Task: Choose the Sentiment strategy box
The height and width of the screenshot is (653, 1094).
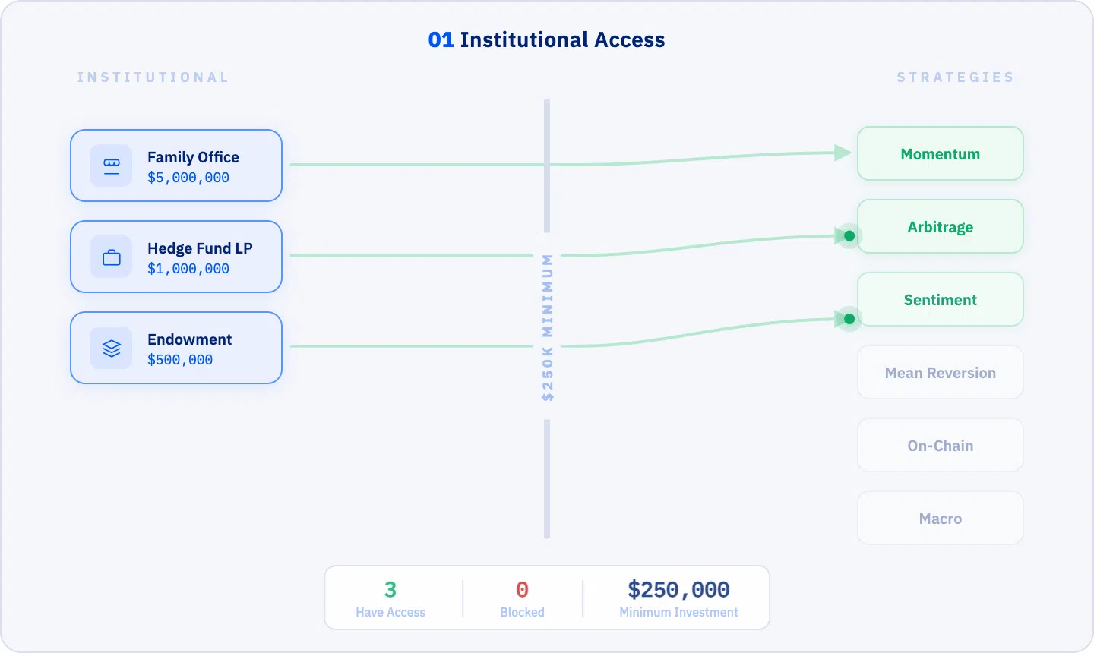Action: point(941,299)
